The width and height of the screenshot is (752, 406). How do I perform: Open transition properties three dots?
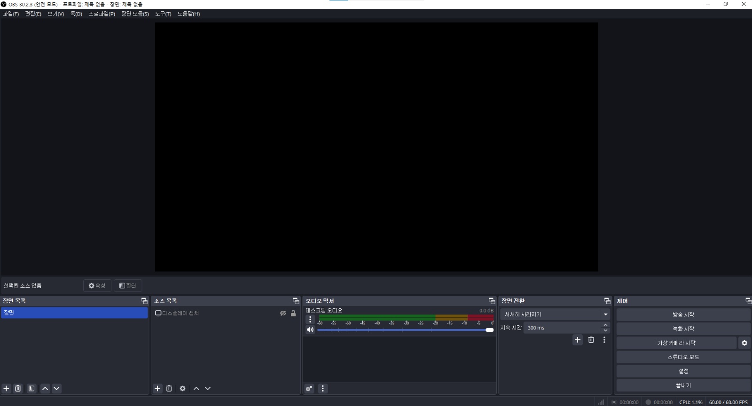tap(604, 340)
